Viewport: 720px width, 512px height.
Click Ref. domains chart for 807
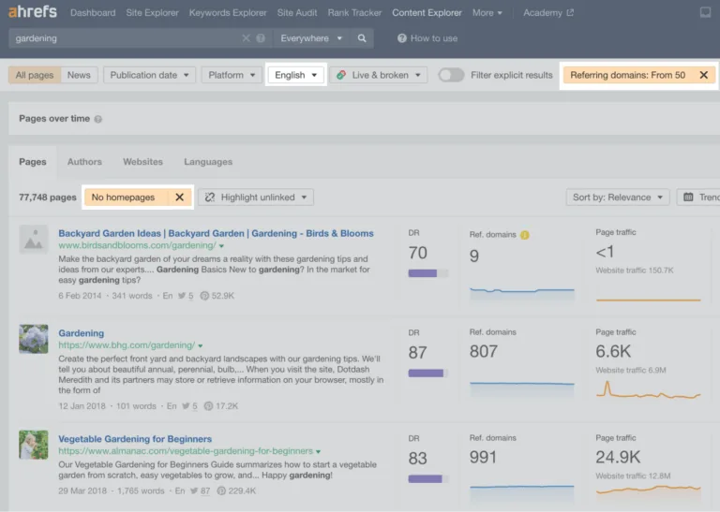pos(522,388)
